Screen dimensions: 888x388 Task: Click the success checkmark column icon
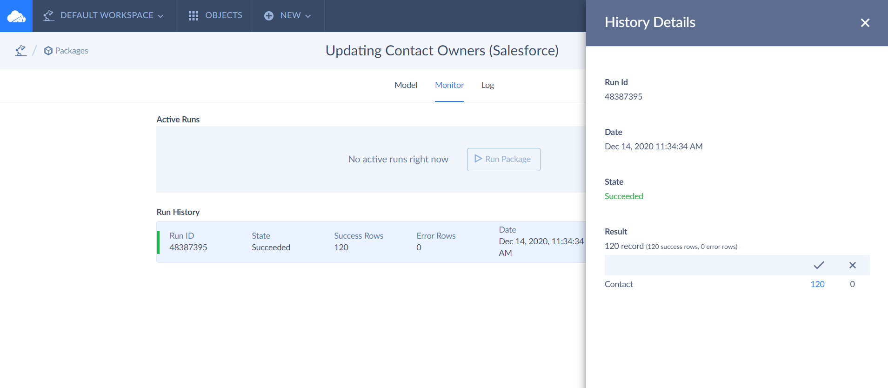[819, 265]
